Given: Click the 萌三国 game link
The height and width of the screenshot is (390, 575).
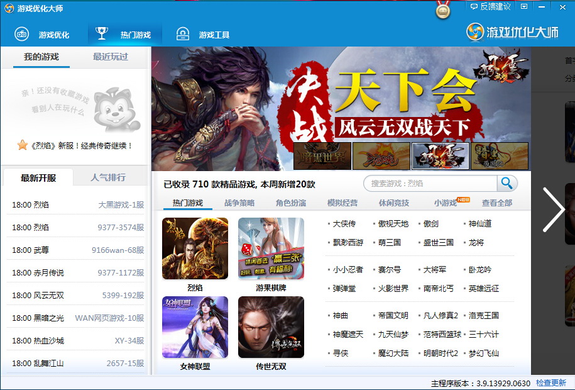Looking at the screenshot, I should pyautogui.click(x=390, y=242).
